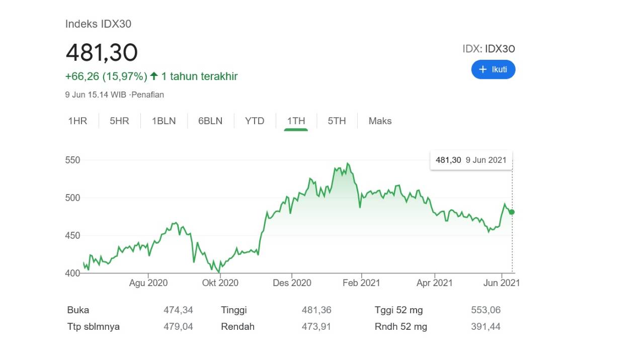Viewport: 644px width, 362px height.
Task: Click the Apr 2021 axis label
Action: [434, 283]
